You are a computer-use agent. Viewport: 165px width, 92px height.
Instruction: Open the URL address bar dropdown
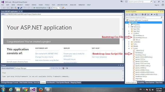click(122, 14)
